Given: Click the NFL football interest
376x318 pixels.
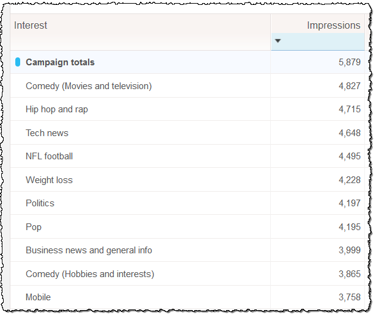Looking at the screenshot, I should click(x=49, y=156).
